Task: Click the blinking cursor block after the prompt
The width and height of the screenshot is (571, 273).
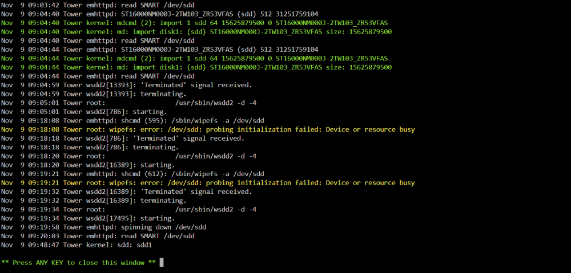Action: tap(162, 263)
